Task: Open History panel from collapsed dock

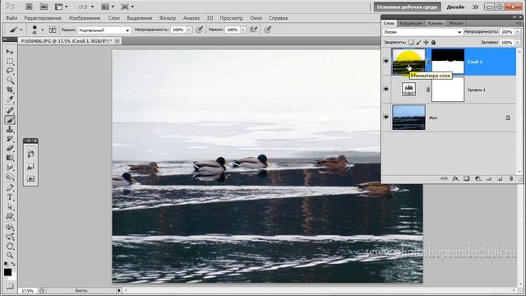Action: pos(30,154)
